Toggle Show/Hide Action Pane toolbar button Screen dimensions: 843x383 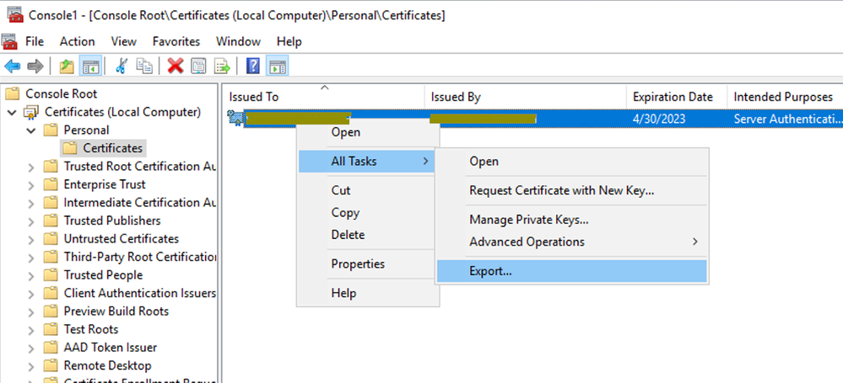pyautogui.click(x=276, y=66)
